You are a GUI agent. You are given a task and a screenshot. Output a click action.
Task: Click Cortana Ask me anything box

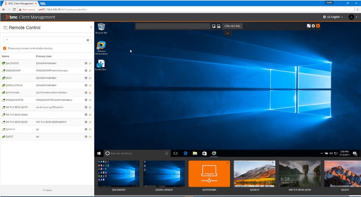[137, 153]
